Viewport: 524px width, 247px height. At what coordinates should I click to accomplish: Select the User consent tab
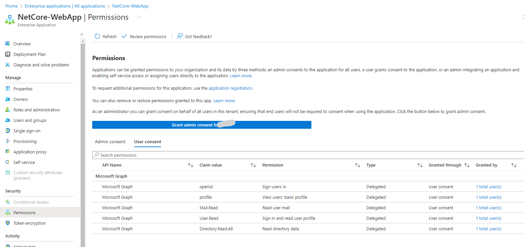pos(148,142)
